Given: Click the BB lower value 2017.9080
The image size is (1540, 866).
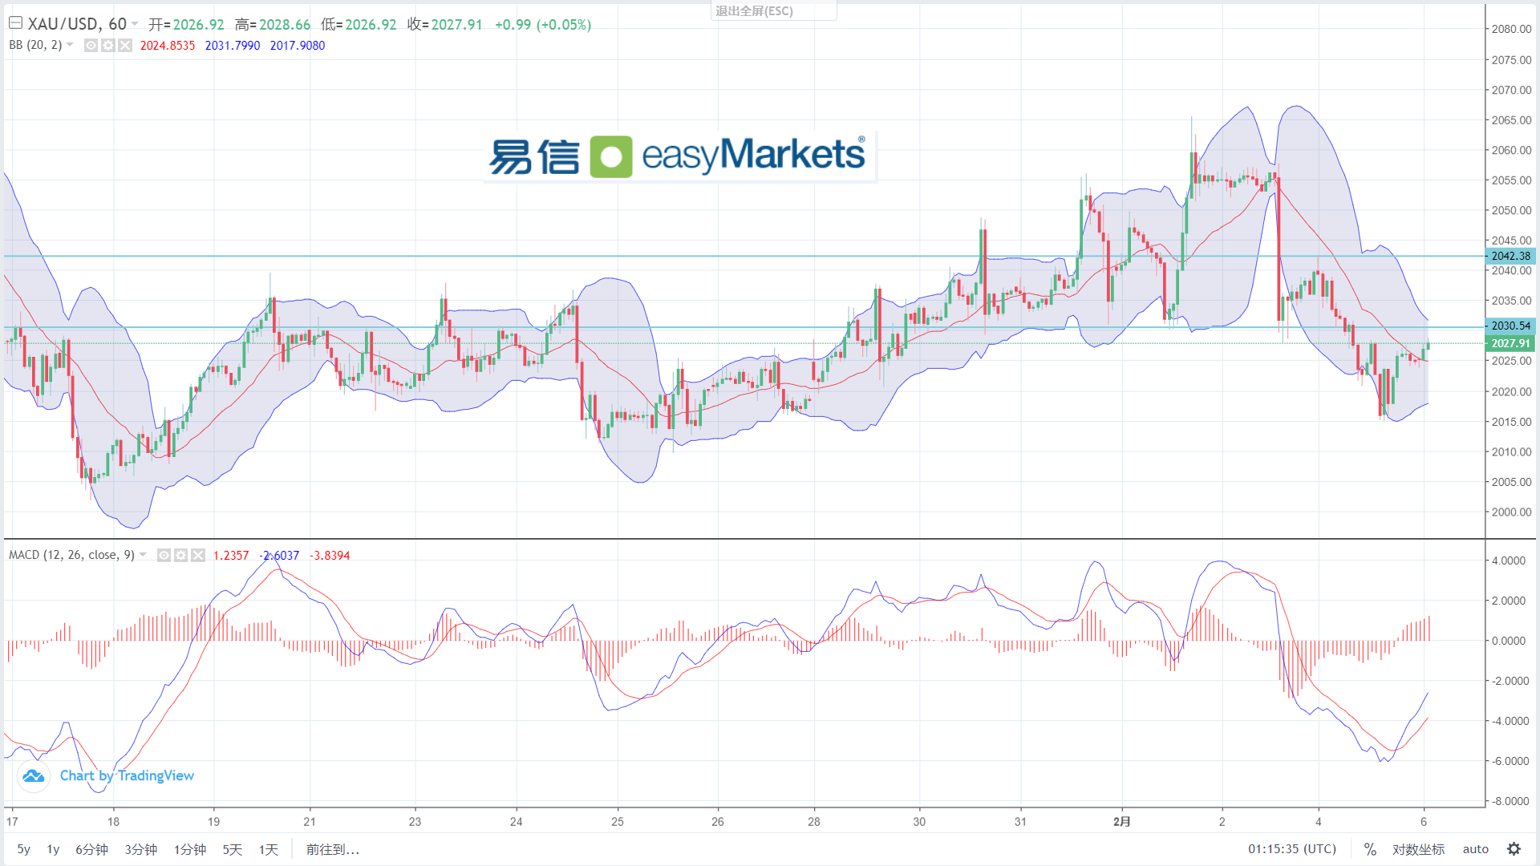Looking at the screenshot, I should tap(298, 46).
